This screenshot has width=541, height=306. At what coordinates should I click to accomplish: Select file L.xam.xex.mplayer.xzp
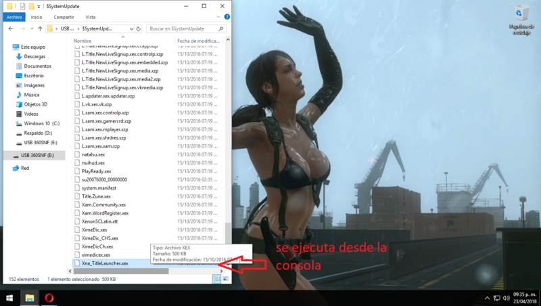click(105, 129)
